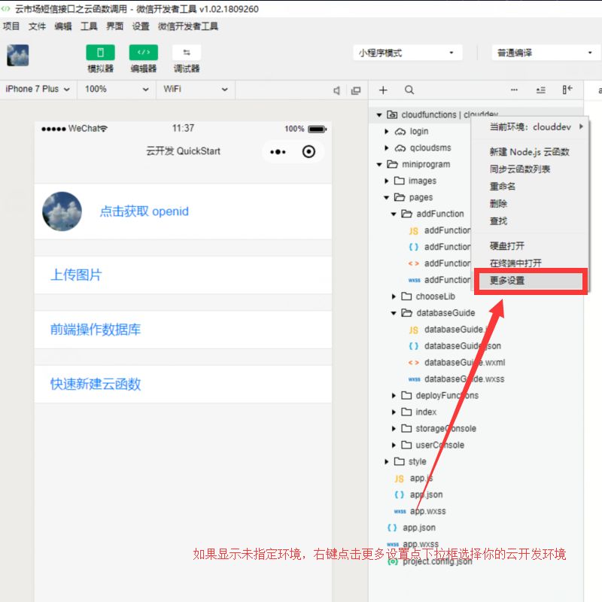Expand the userConsole folder
Screen dimensions: 602x602
click(x=394, y=445)
